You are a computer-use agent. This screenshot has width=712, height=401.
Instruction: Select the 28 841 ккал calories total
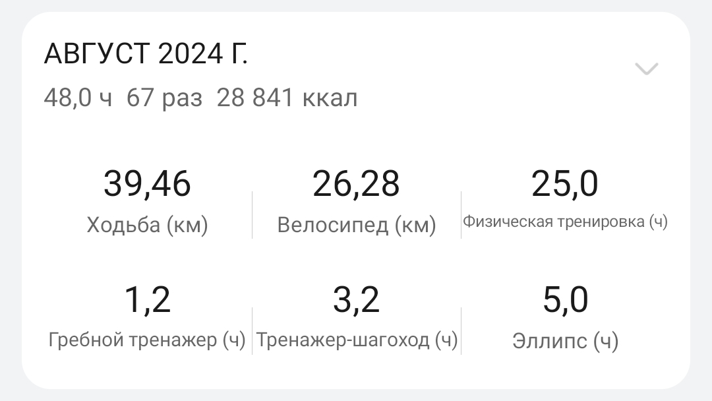tap(286, 97)
